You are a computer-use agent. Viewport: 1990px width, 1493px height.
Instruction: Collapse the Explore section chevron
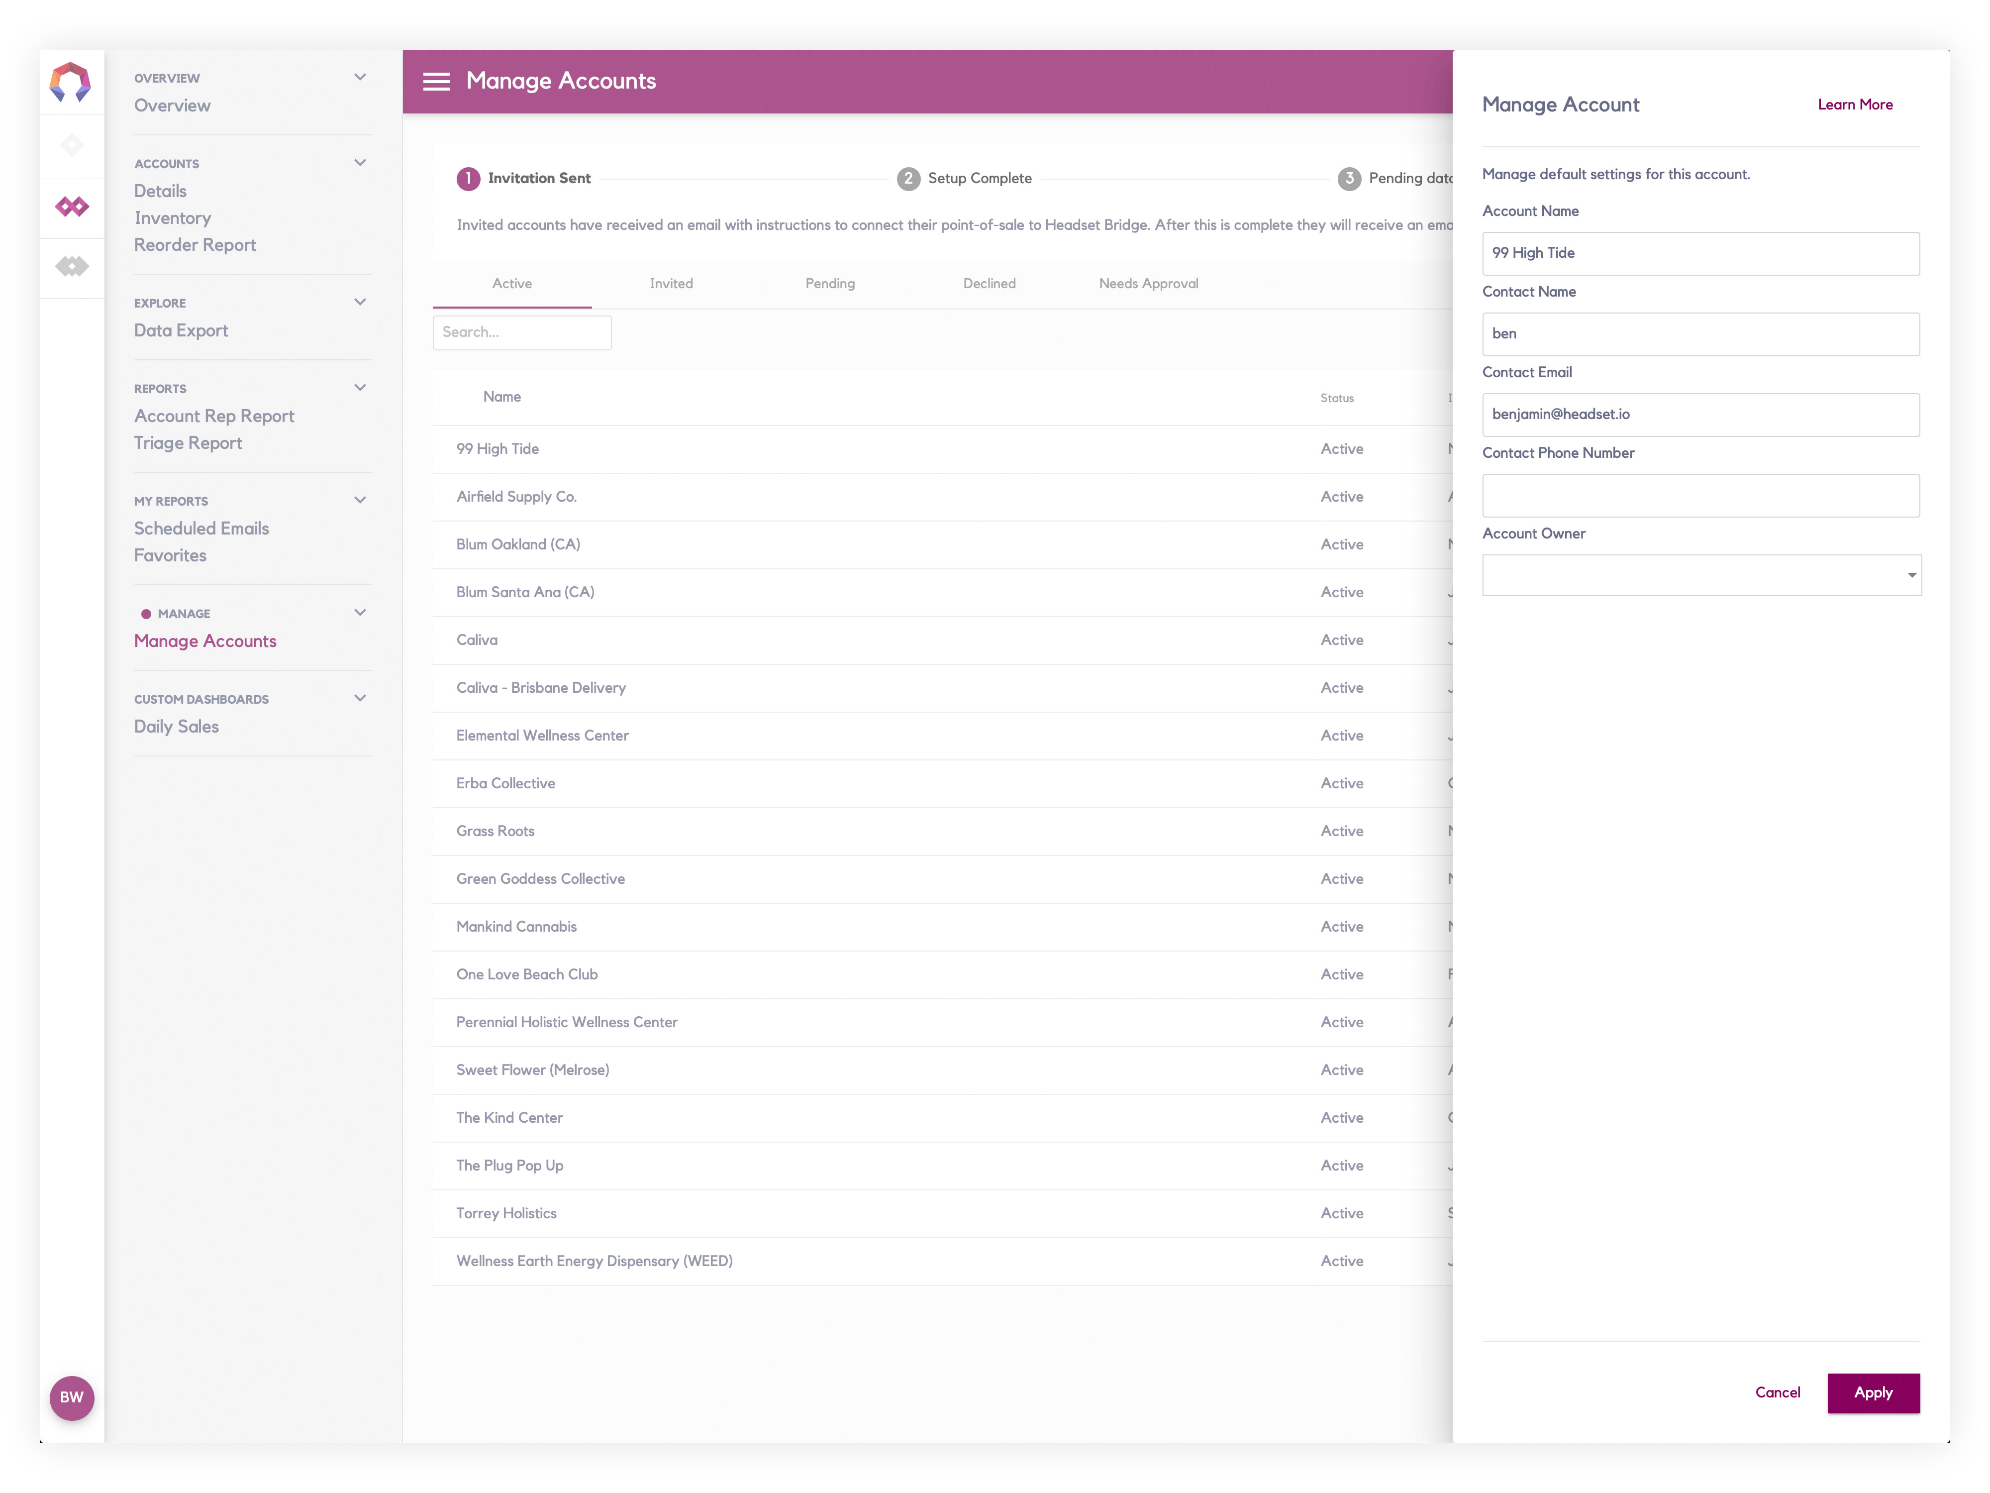360,303
